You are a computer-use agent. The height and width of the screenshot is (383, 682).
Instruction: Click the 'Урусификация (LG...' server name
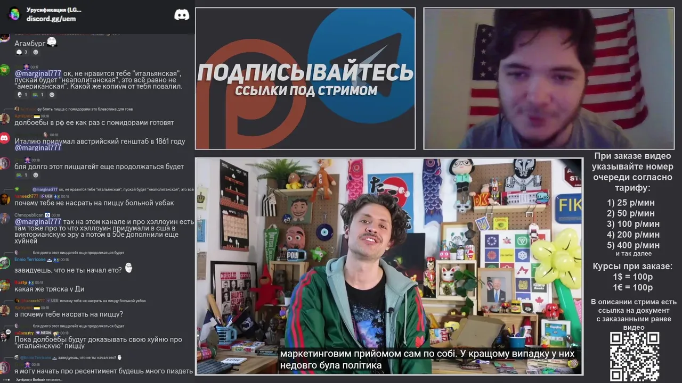(x=54, y=10)
